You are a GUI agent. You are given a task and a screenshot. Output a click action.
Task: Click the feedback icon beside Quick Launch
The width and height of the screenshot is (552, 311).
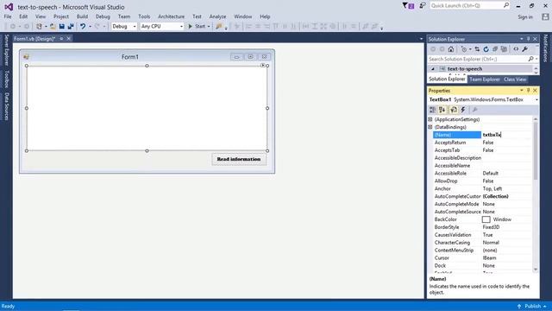(x=423, y=6)
